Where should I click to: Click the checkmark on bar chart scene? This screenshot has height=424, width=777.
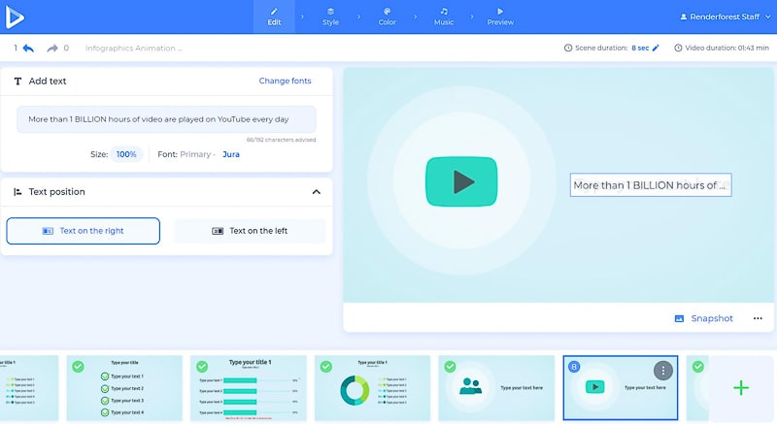click(x=202, y=367)
